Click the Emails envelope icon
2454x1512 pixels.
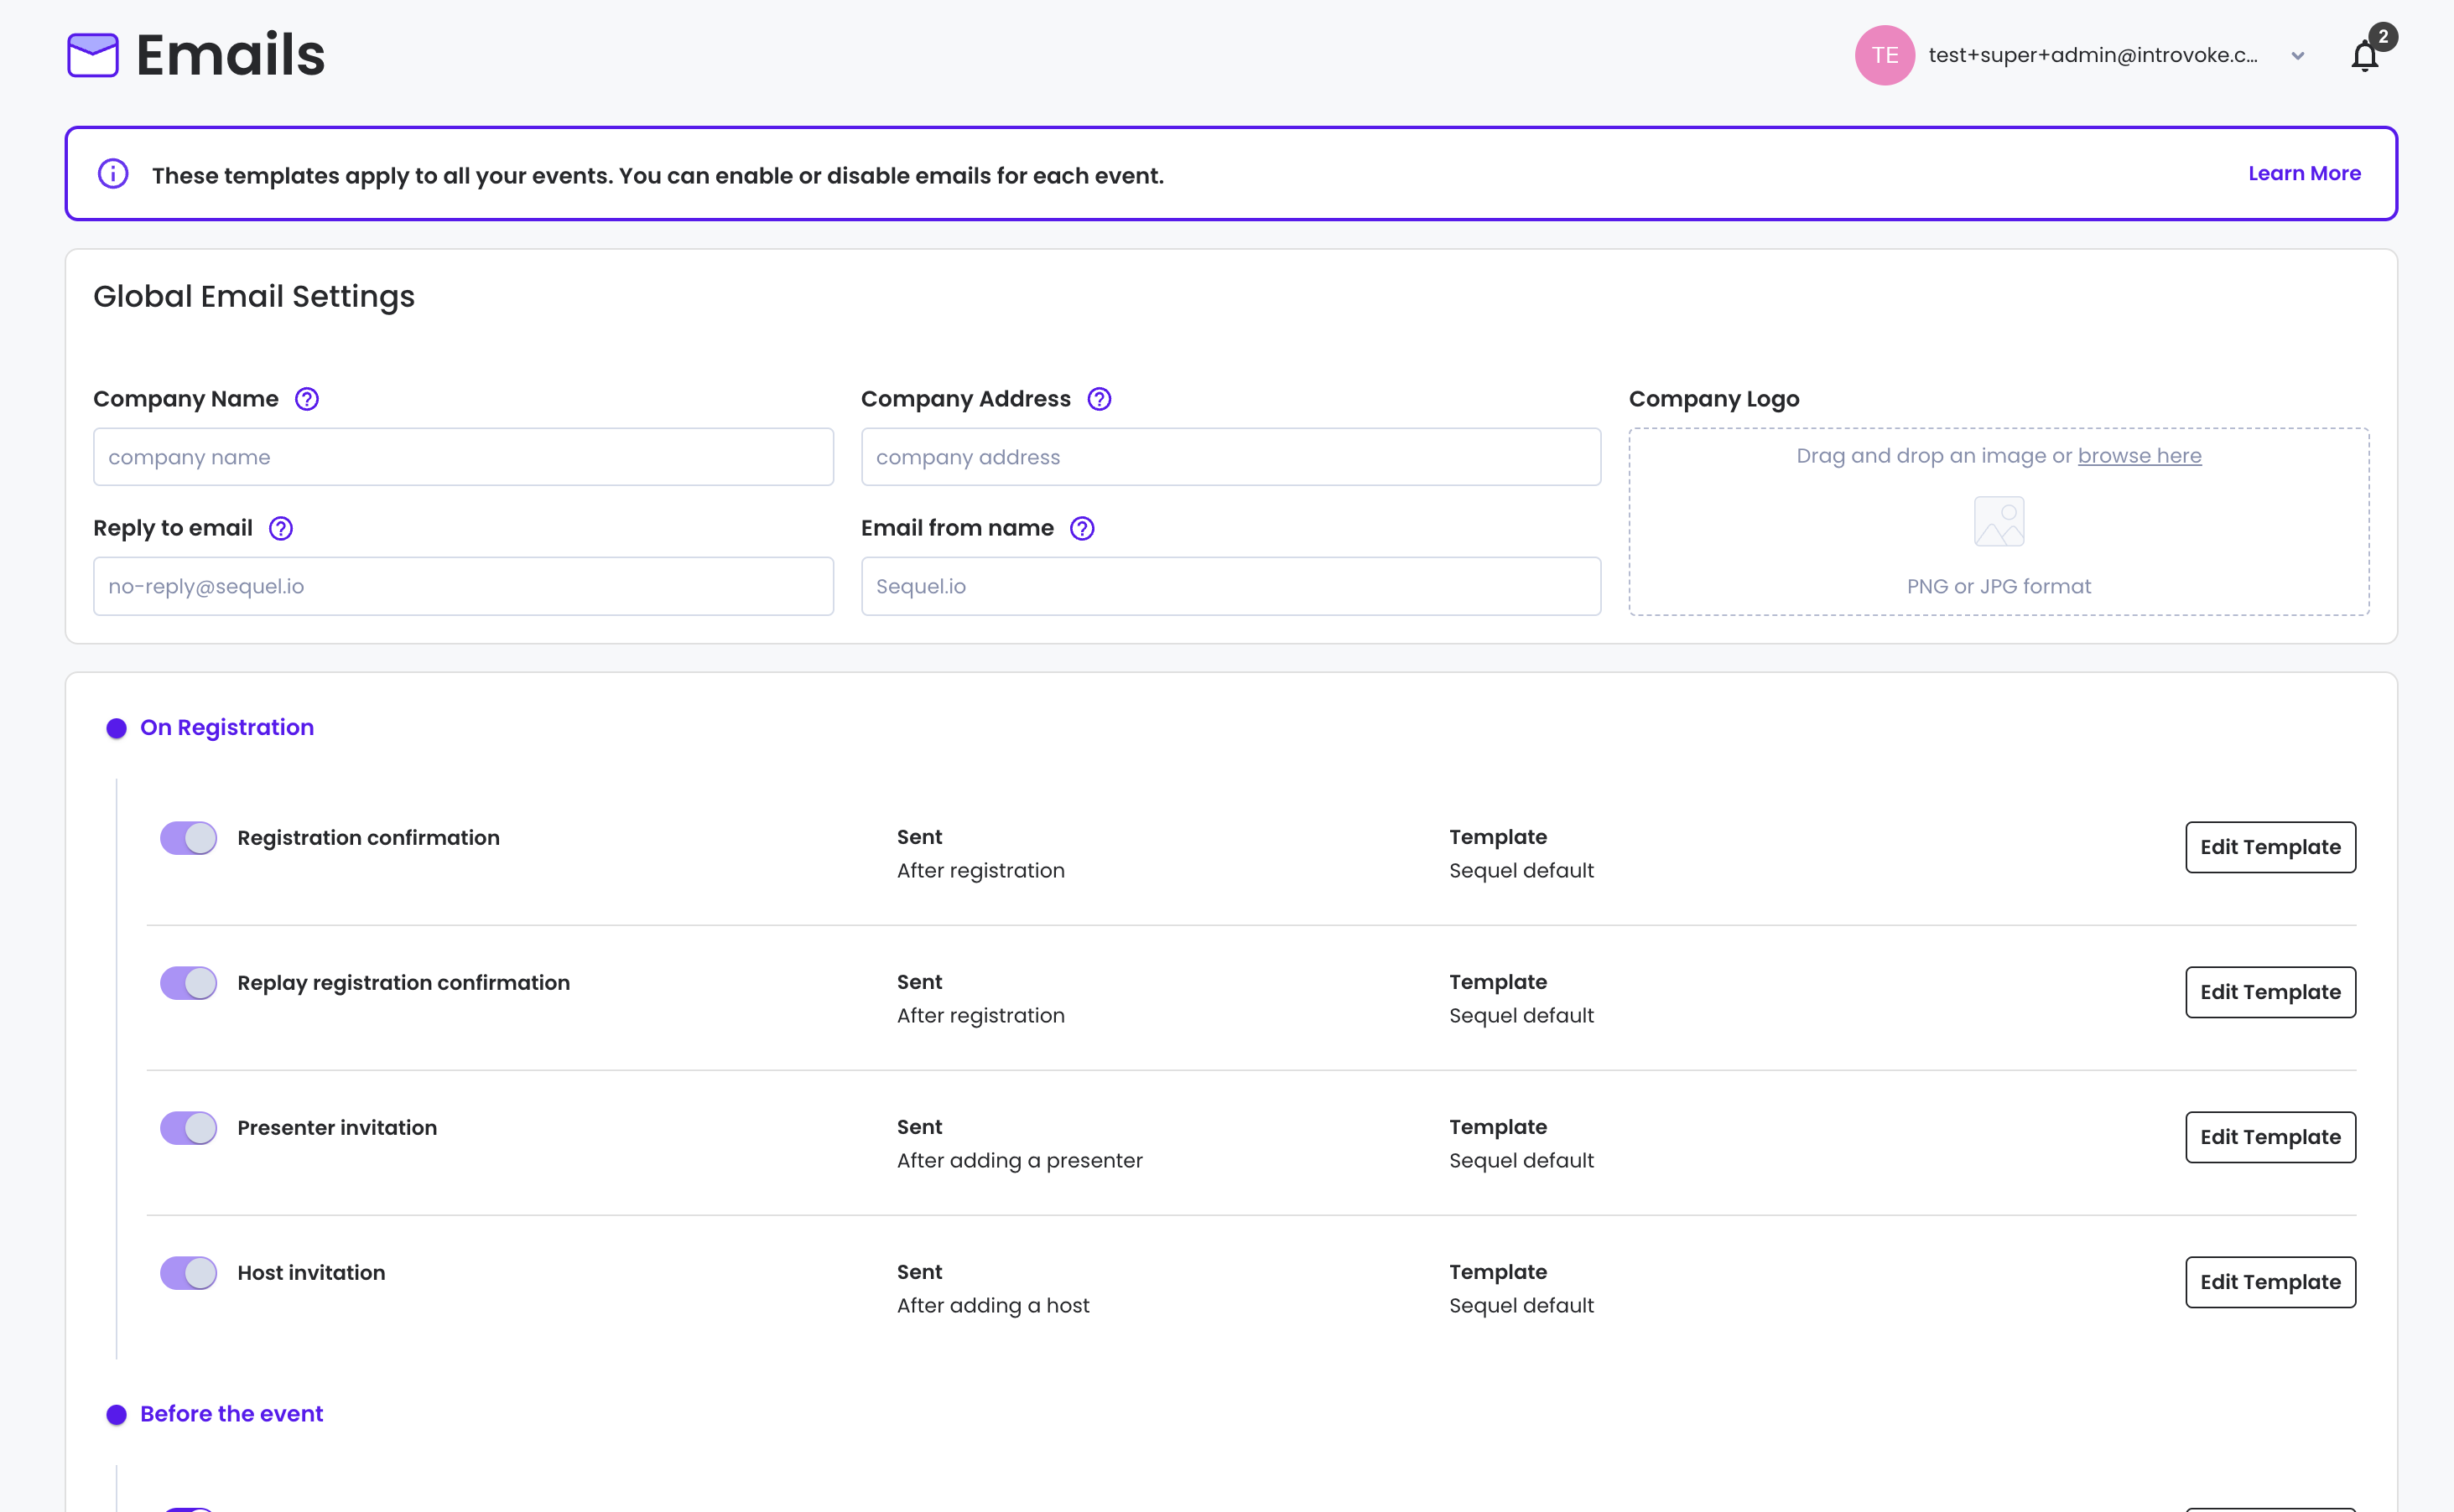[92, 55]
